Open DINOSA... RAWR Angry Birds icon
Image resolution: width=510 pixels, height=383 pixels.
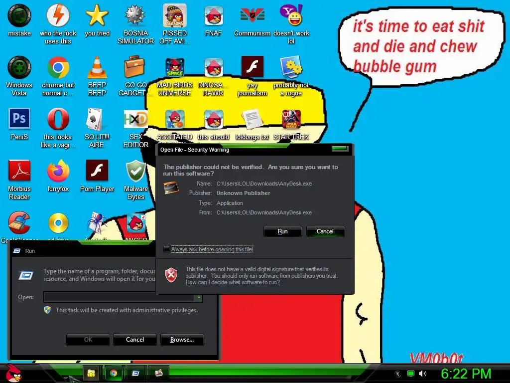(213, 67)
